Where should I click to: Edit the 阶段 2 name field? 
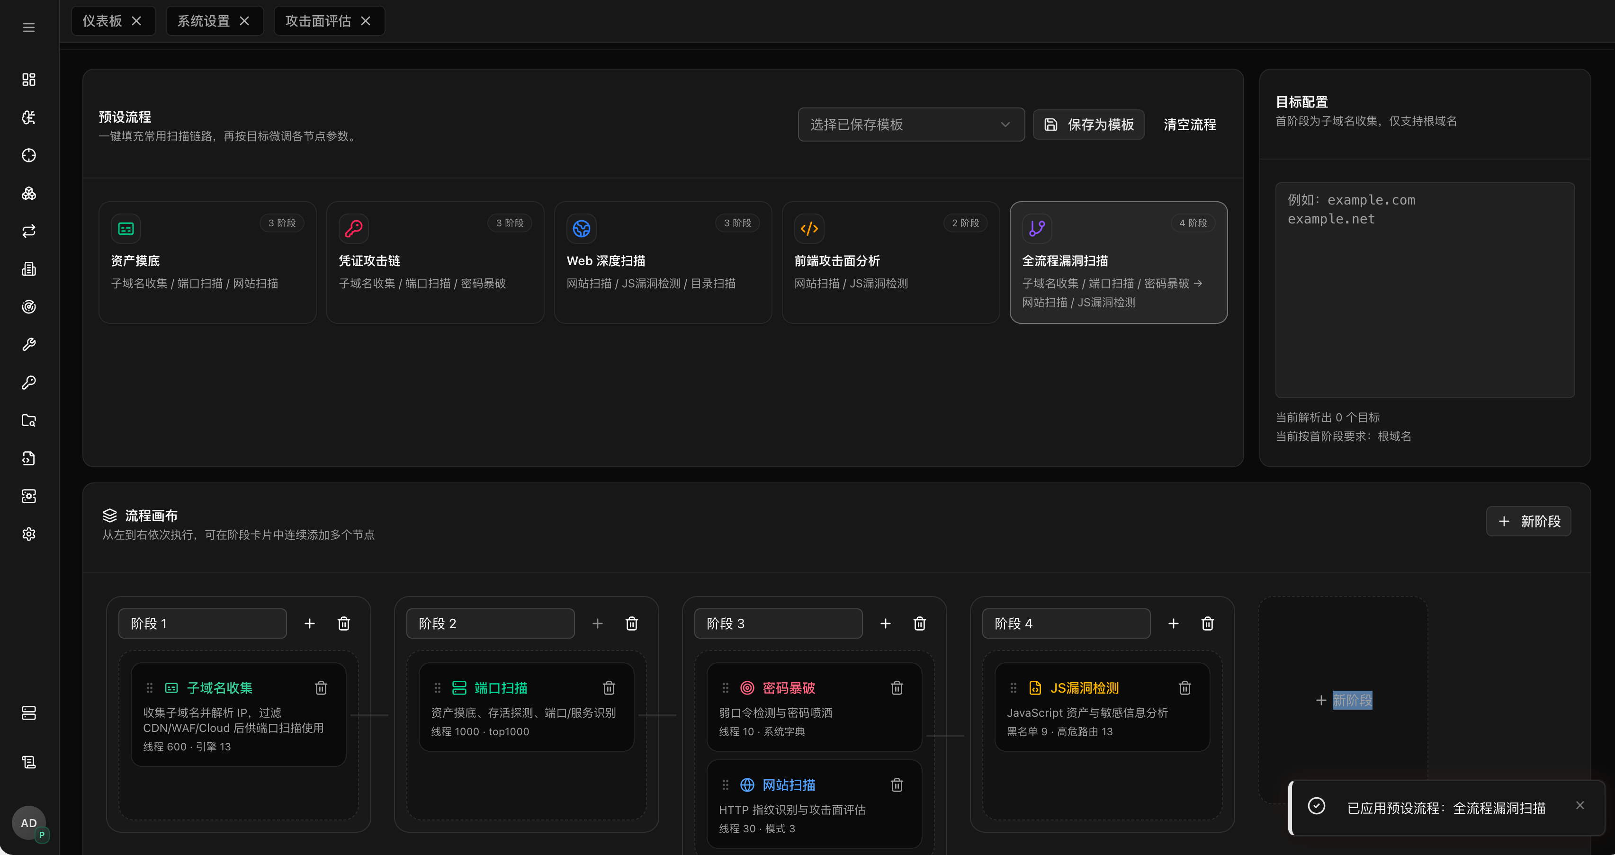[490, 623]
